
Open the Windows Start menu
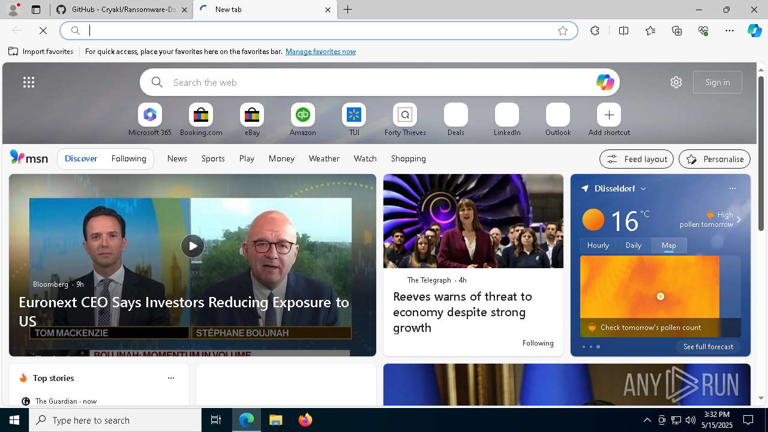click(14, 420)
